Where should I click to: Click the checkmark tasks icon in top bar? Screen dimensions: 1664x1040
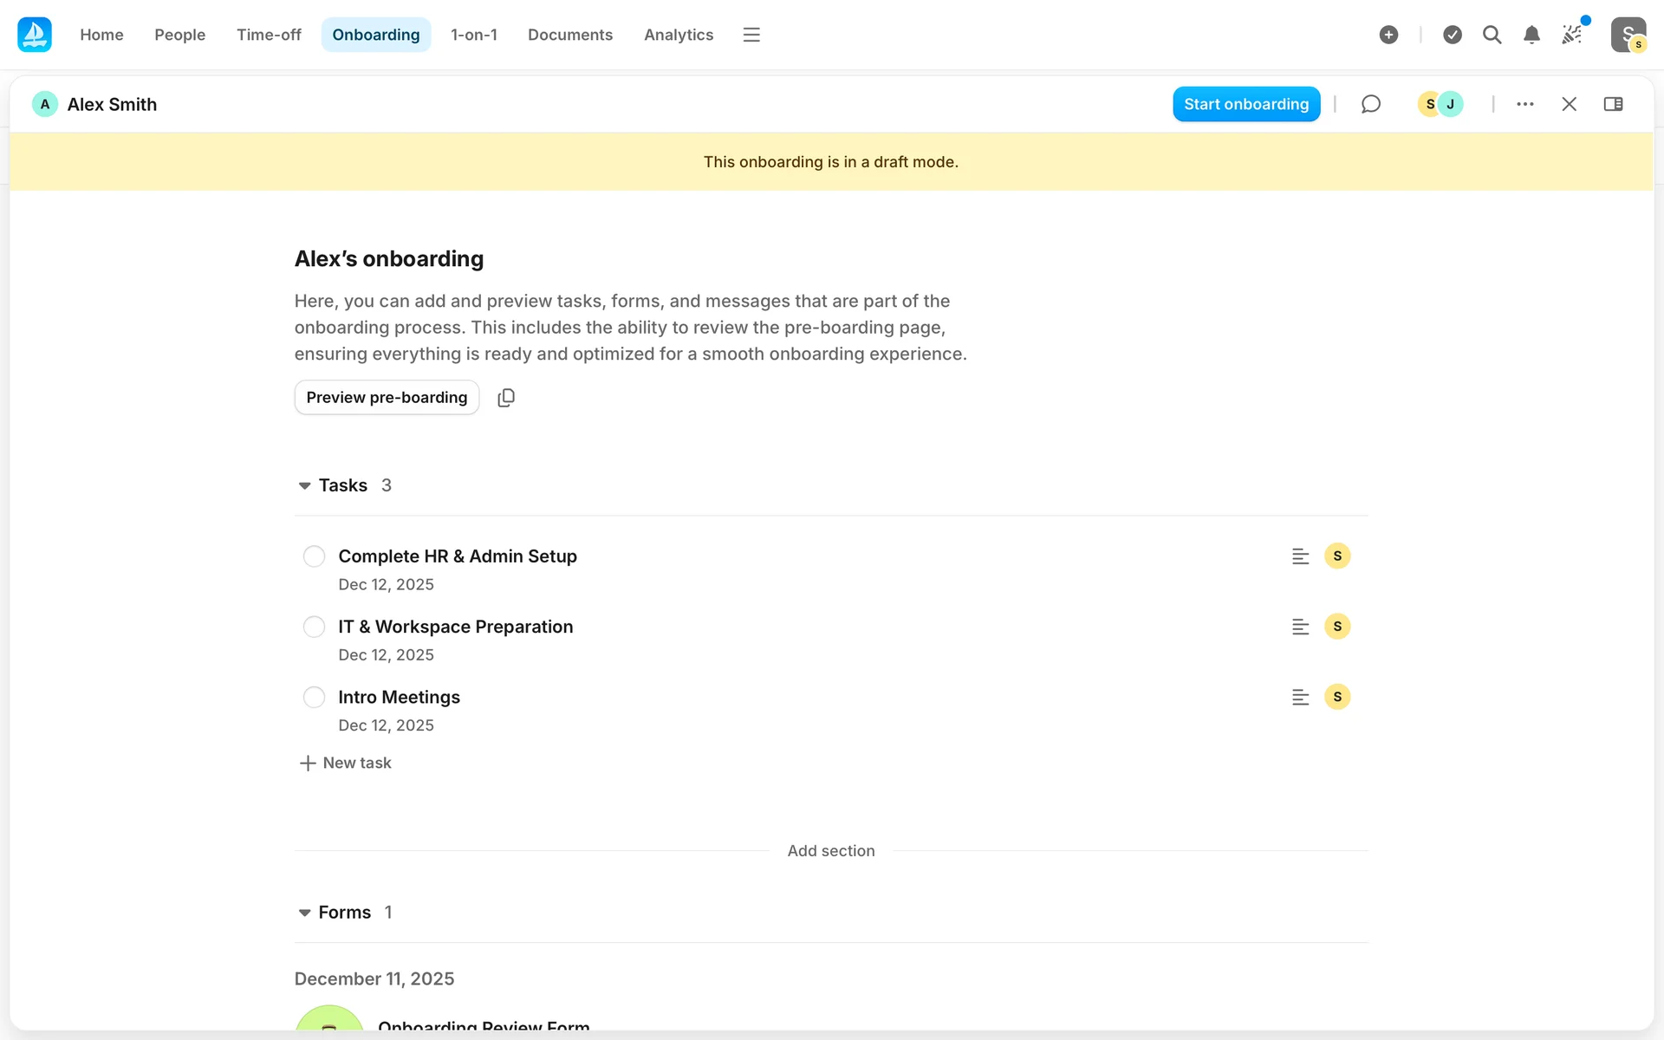(1453, 35)
